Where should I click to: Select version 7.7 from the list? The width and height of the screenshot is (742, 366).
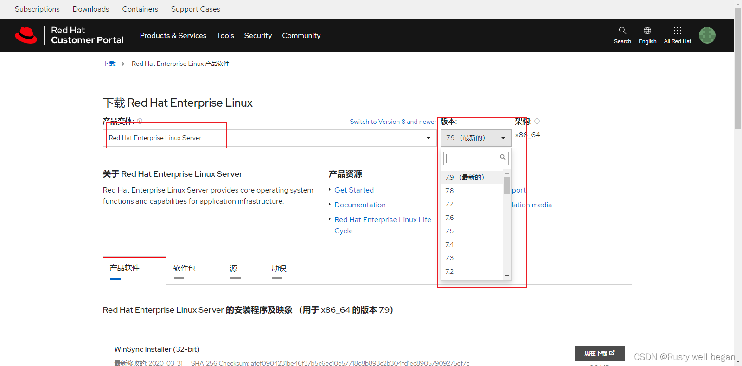click(472, 204)
